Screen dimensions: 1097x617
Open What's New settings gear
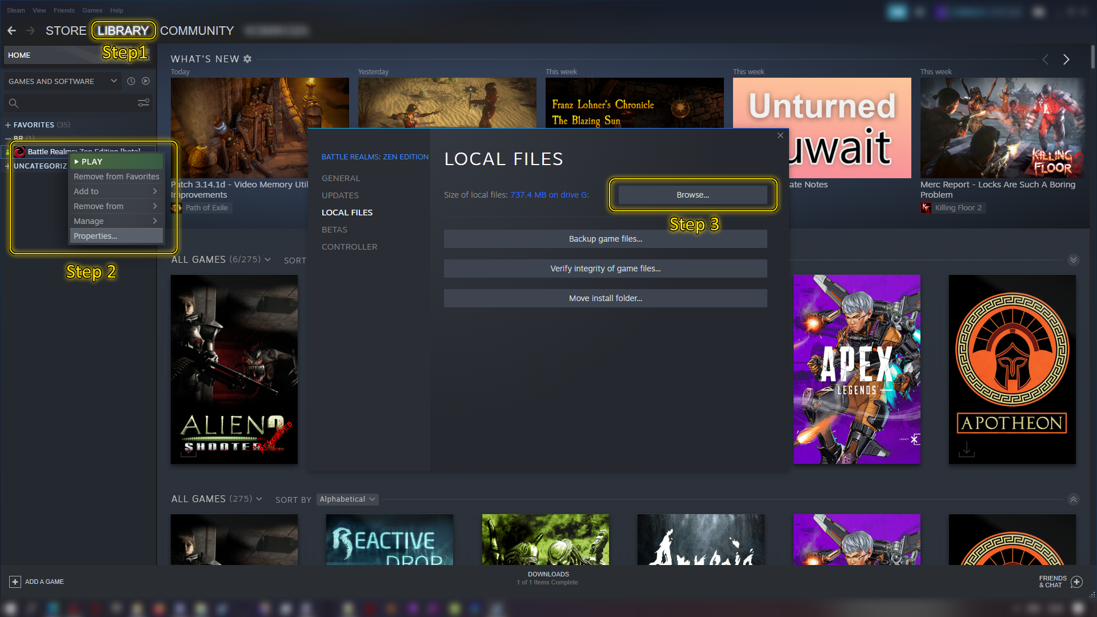coord(247,59)
